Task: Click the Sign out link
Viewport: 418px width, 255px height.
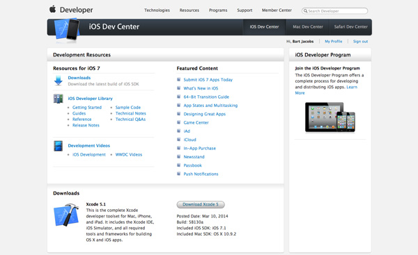Action: [x=360, y=42]
